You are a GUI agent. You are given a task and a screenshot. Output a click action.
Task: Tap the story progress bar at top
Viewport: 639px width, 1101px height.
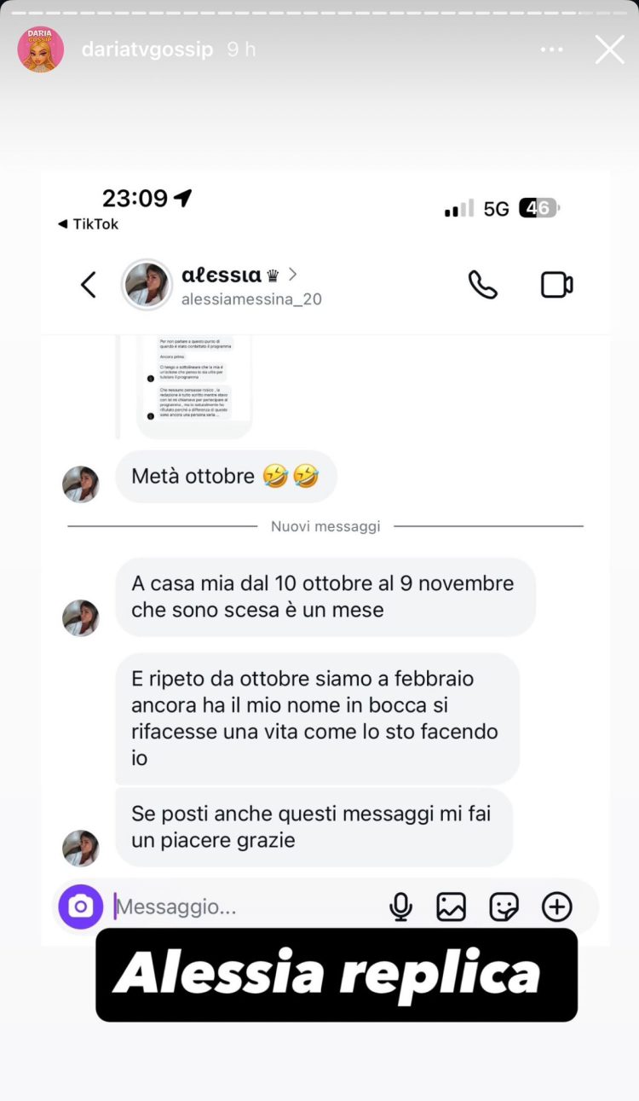point(319,12)
